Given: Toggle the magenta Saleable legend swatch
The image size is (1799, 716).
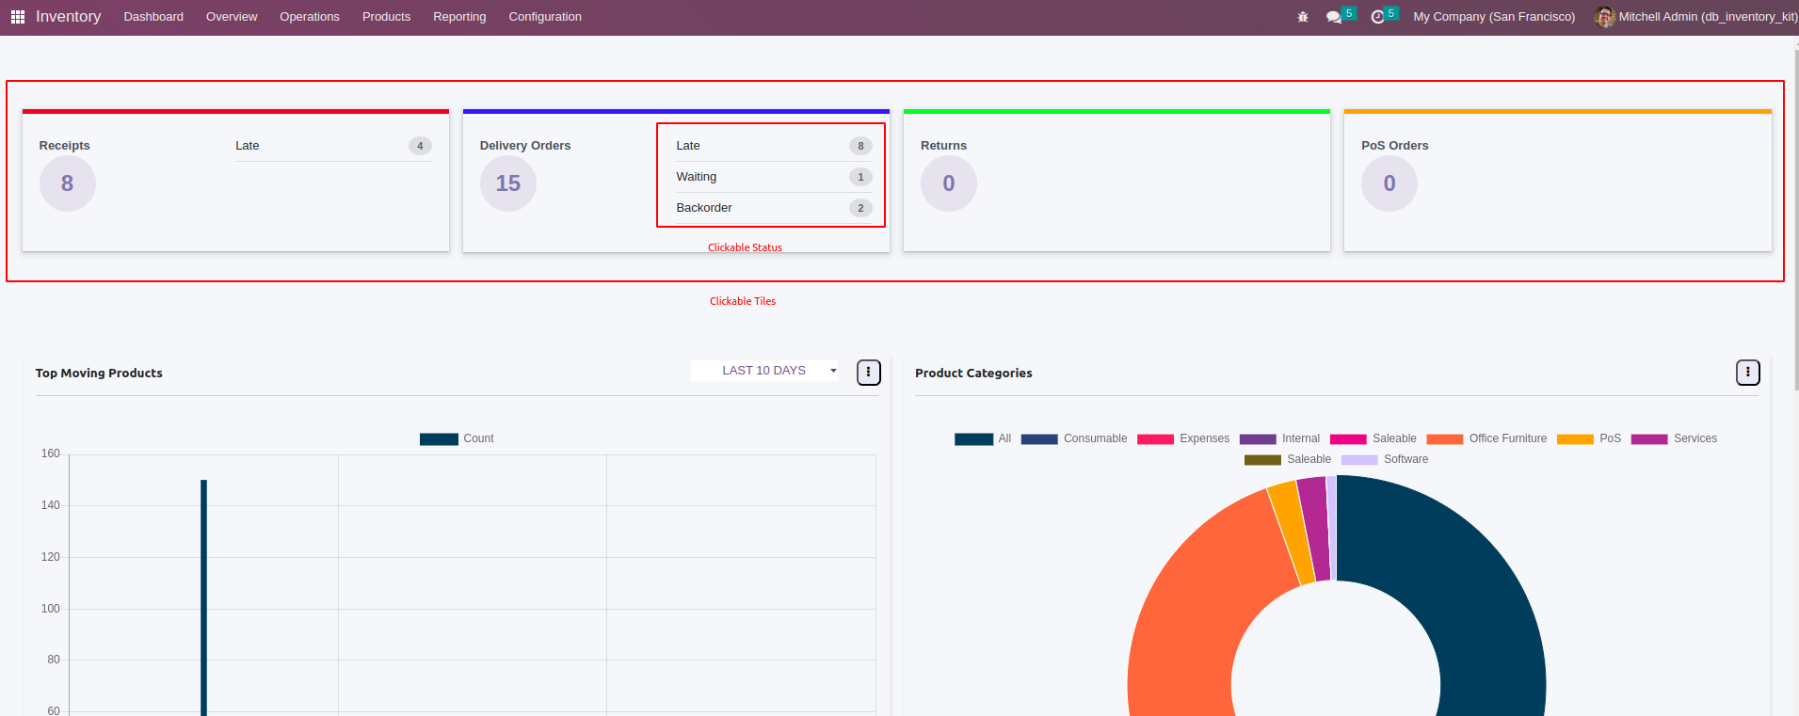Looking at the screenshot, I should (x=1348, y=439).
